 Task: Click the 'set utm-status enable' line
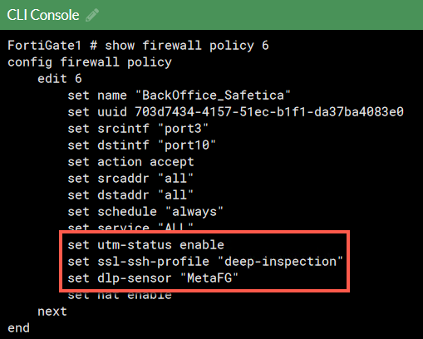(x=146, y=245)
